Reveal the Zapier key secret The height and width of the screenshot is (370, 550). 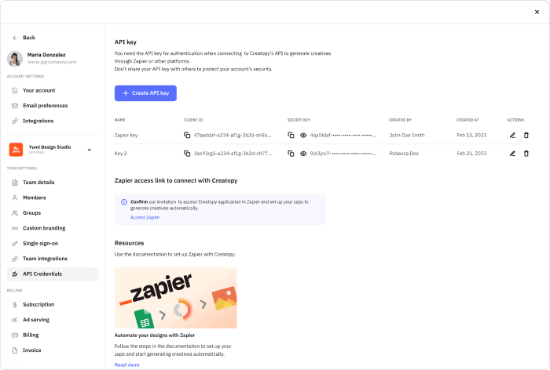pyautogui.click(x=303, y=135)
